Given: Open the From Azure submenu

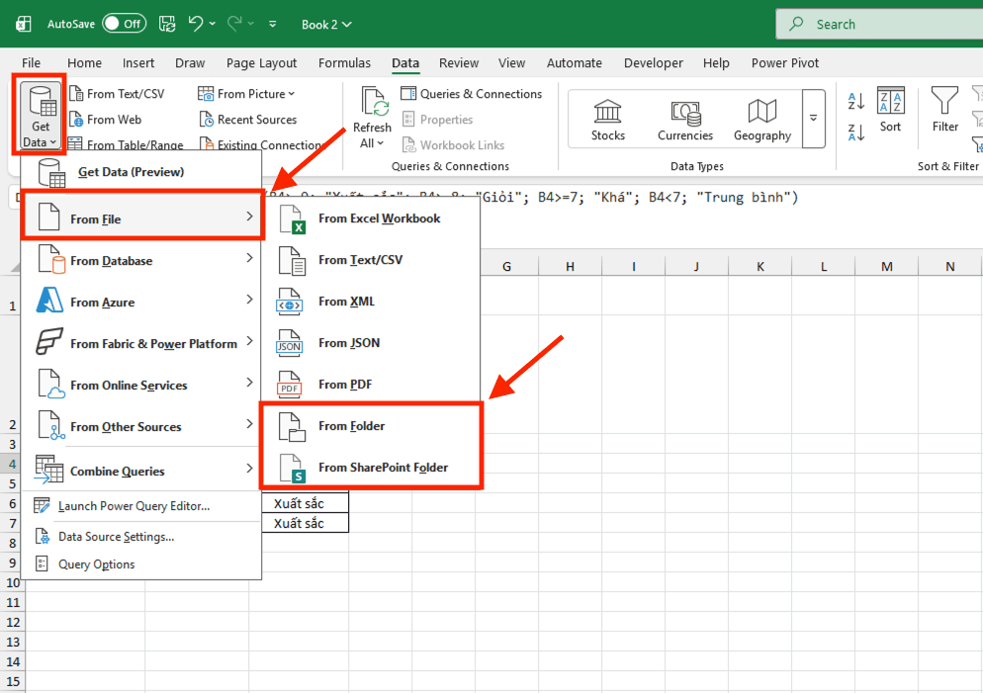Looking at the screenshot, I should (x=142, y=302).
